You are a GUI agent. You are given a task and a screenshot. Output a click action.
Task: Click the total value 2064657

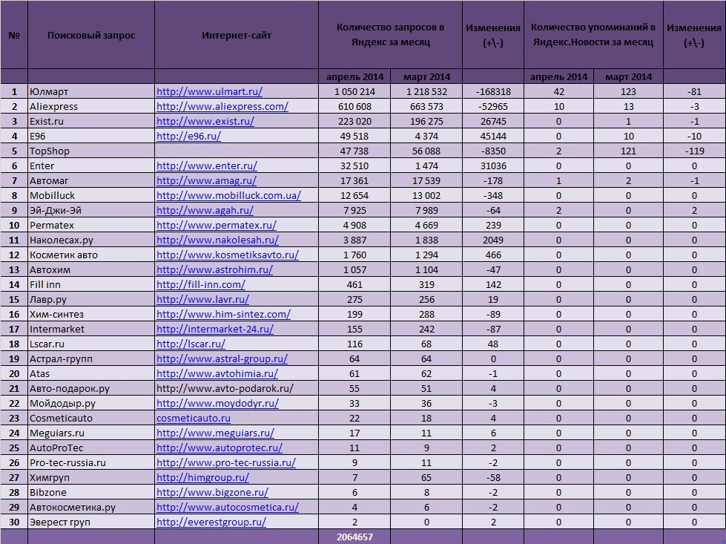point(354,537)
